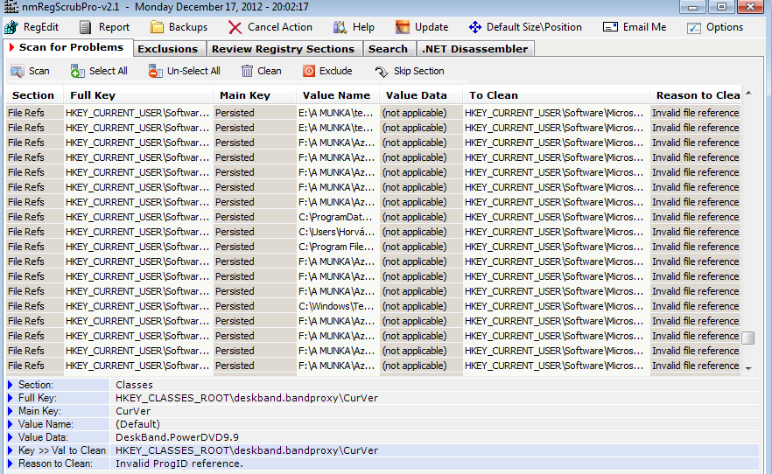Open the Help books icon
The image size is (772, 474).
pyautogui.click(x=340, y=27)
